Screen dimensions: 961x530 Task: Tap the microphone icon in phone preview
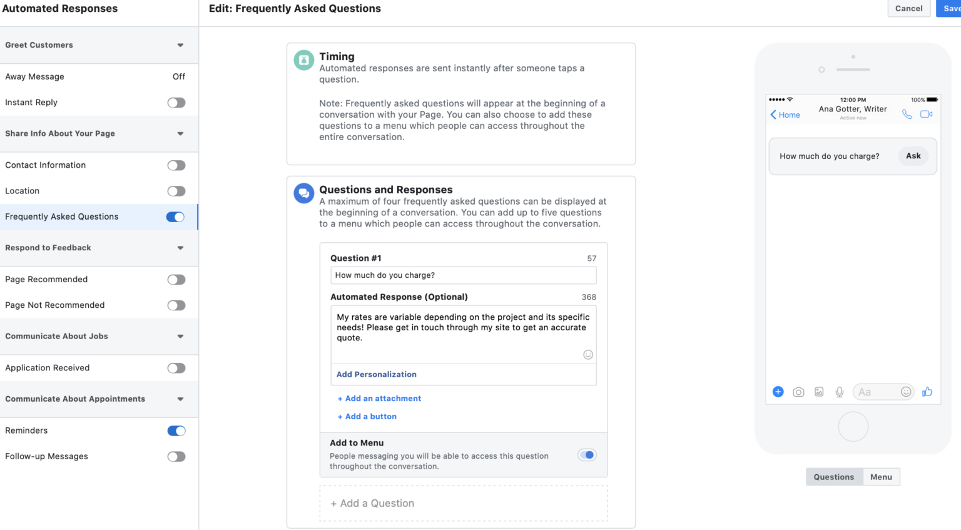840,392
